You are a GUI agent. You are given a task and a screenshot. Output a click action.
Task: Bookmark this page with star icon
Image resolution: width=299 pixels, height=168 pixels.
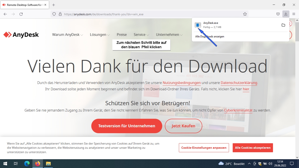[x=245, y=14]
